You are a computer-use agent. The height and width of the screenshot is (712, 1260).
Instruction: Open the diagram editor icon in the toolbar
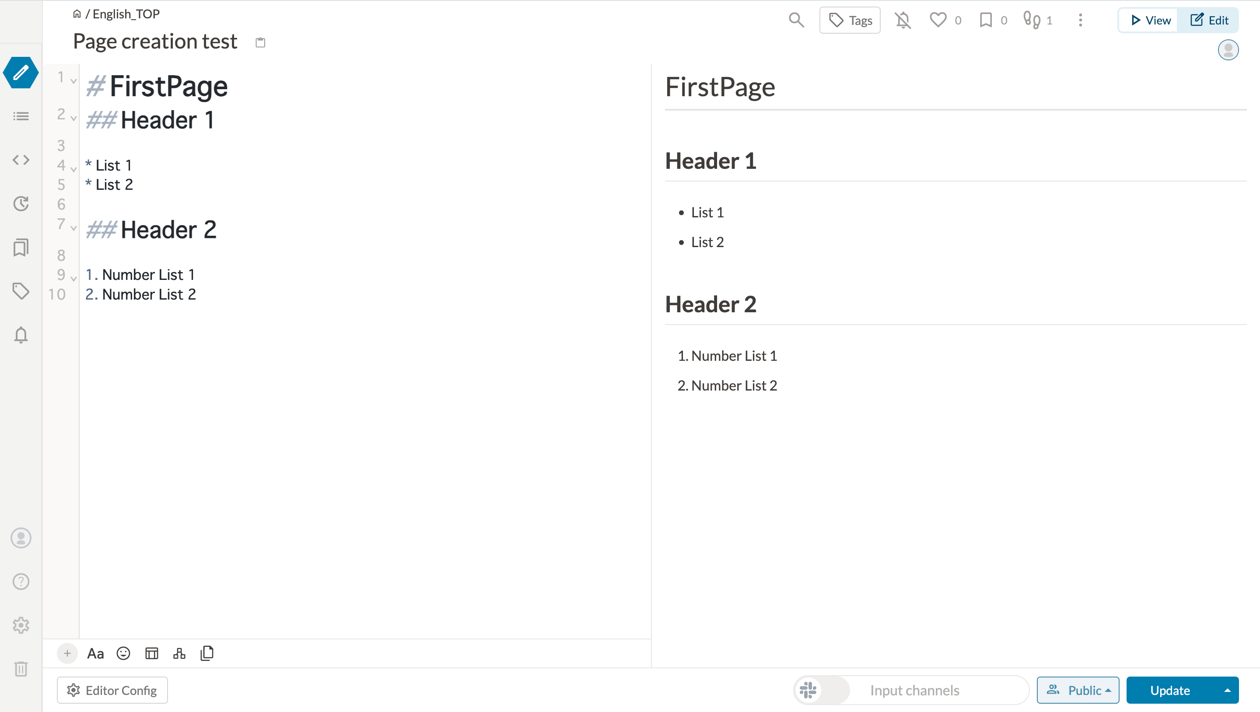click(x=179, y=653)
